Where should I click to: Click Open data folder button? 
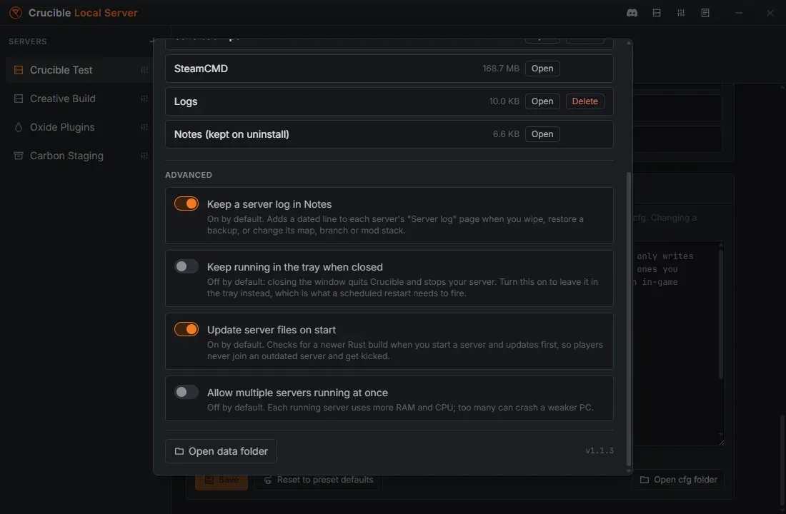pos(221,451)
